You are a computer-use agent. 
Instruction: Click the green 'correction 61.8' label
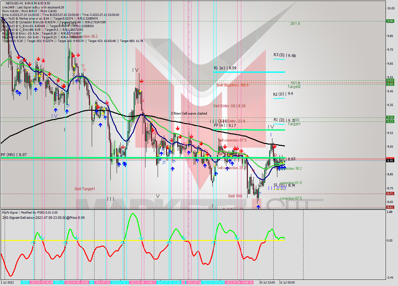[290, 183]
